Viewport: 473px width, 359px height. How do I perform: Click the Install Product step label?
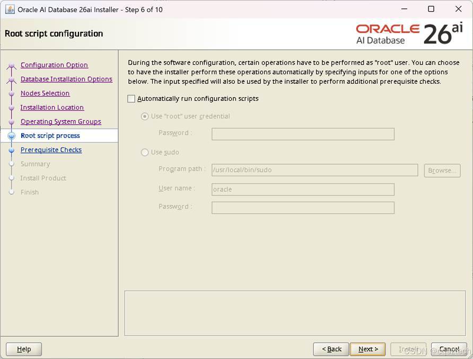[43, 178]
